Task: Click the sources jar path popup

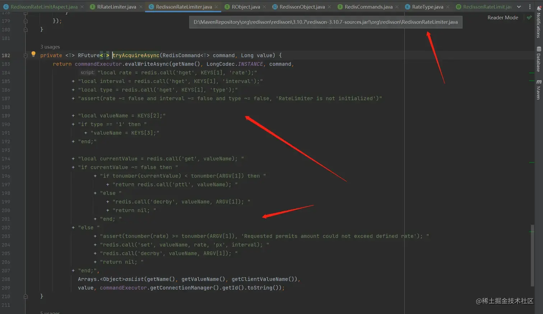Action: coord(325,22)
